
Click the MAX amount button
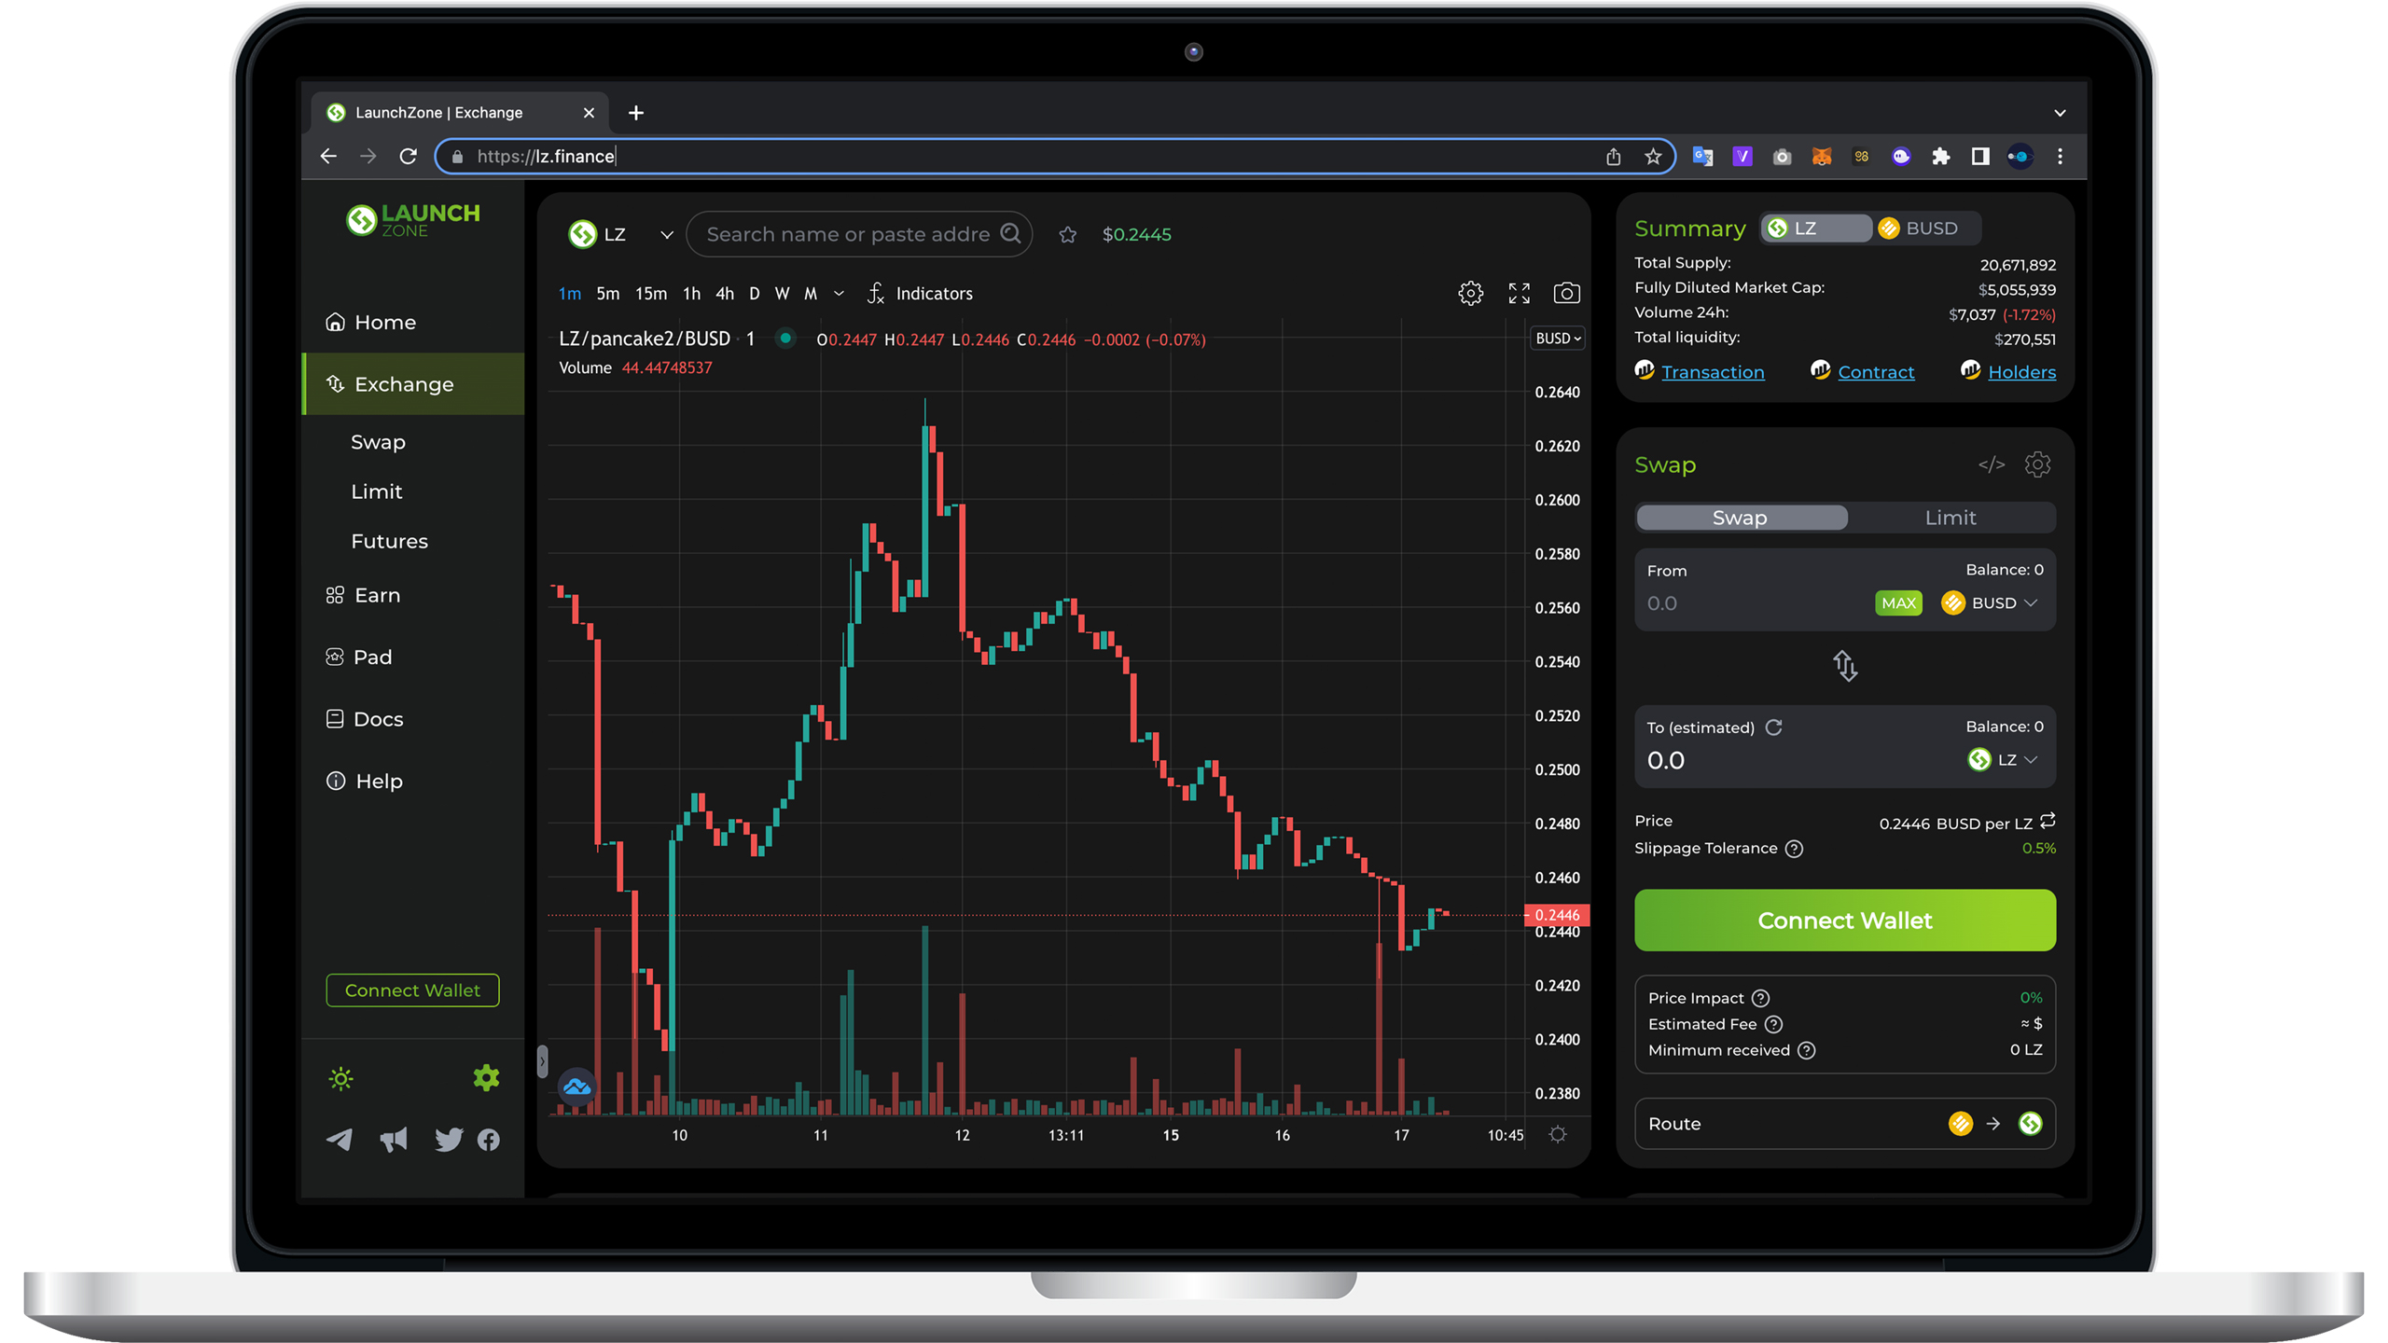(1897, 603)
